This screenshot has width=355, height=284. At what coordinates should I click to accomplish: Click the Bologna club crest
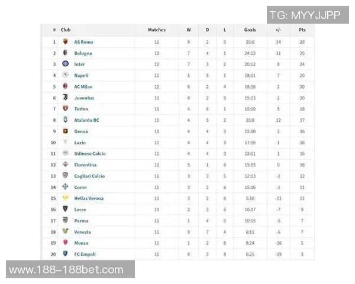click(x=65, y=53)
